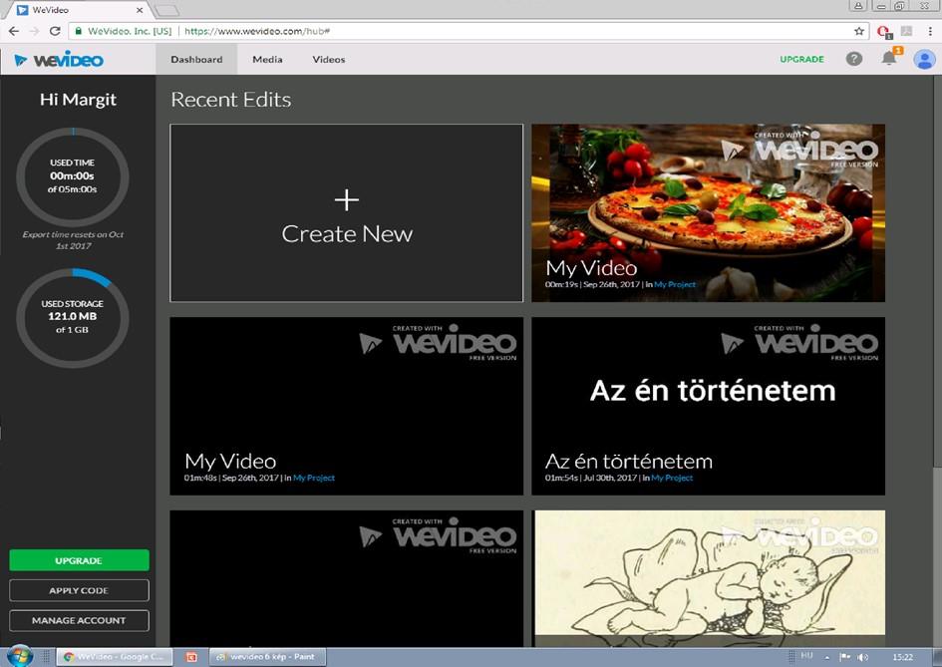Open the user profile avatar icon

click(x=924, y=60)
